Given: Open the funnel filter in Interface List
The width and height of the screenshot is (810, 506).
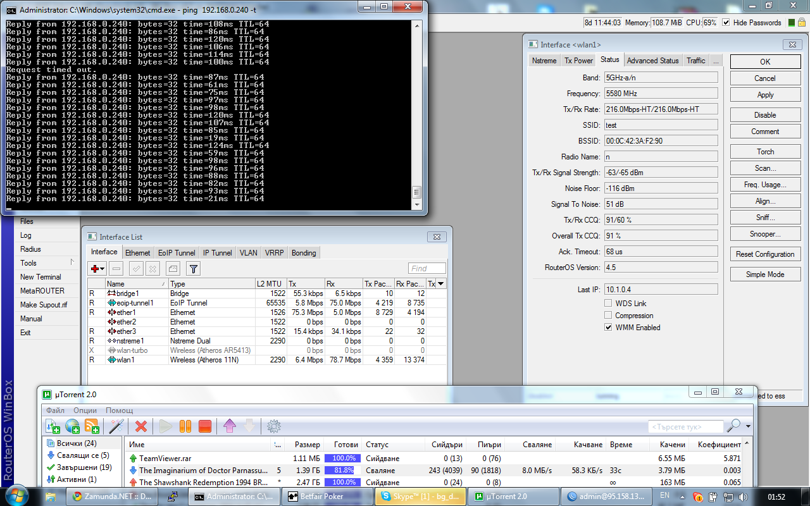Looking at the screenshot, I should (194, 269).
